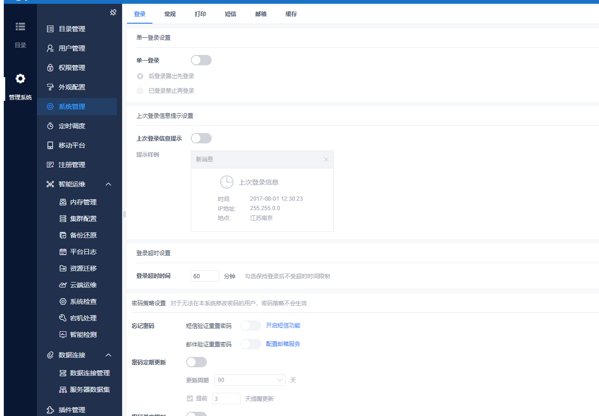
Task: Click the 注册管理 icon
Action: coord(50,165)
